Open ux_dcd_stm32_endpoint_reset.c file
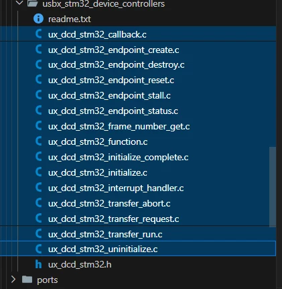The width and height of the screenshot is (282, 289). point(138,80)
